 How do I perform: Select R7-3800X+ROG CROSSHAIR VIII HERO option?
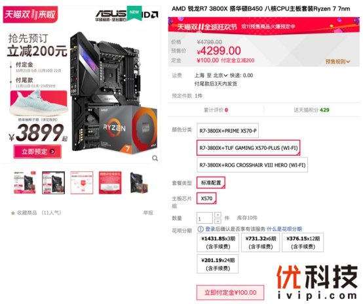click(252, 165)
